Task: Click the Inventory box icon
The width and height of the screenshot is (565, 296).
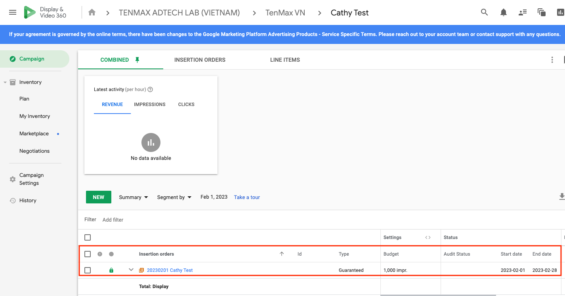Action: click(13, 82)
